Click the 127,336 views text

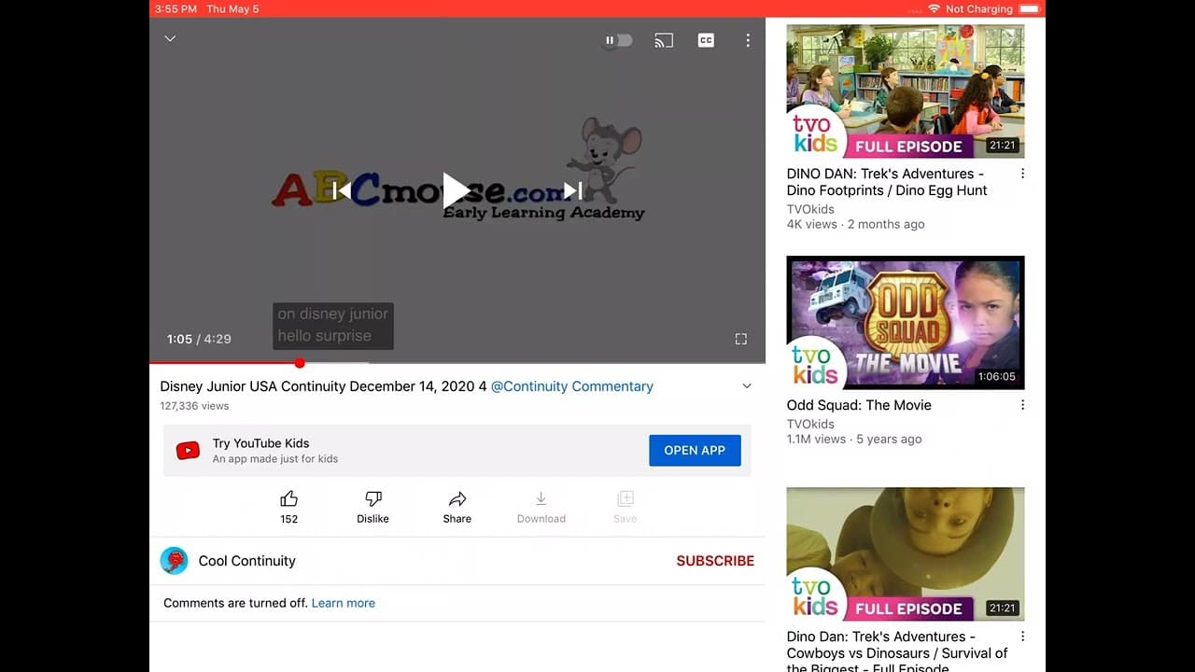click(194, 406)
